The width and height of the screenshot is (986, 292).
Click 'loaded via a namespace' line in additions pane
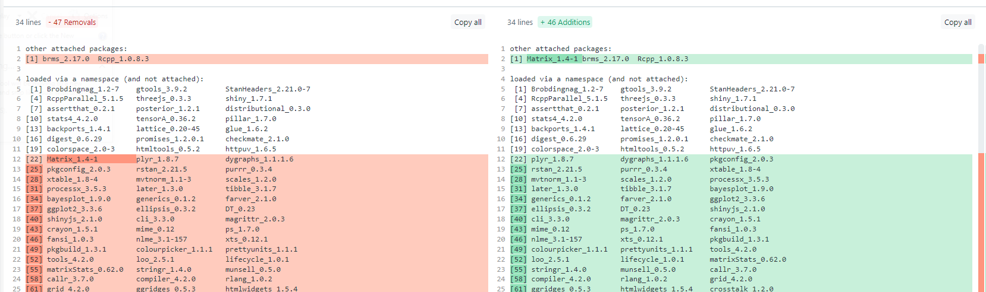tap(599, 79)
